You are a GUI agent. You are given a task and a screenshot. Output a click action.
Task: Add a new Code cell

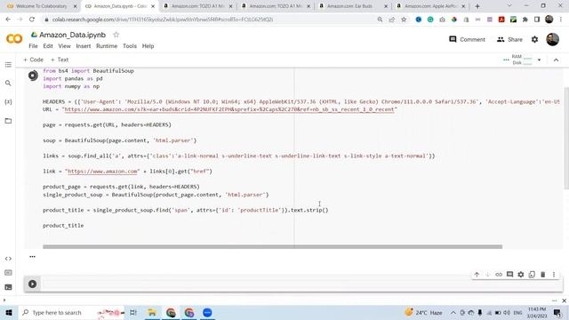tap(33, 60)
